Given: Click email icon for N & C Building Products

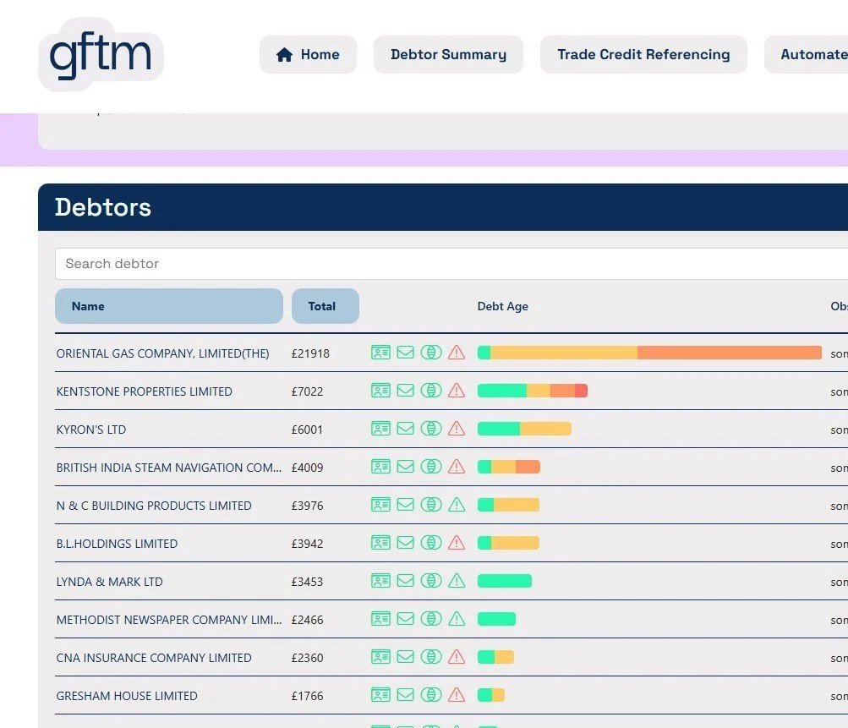Looking at the screenshot, I should pos(406,505).
